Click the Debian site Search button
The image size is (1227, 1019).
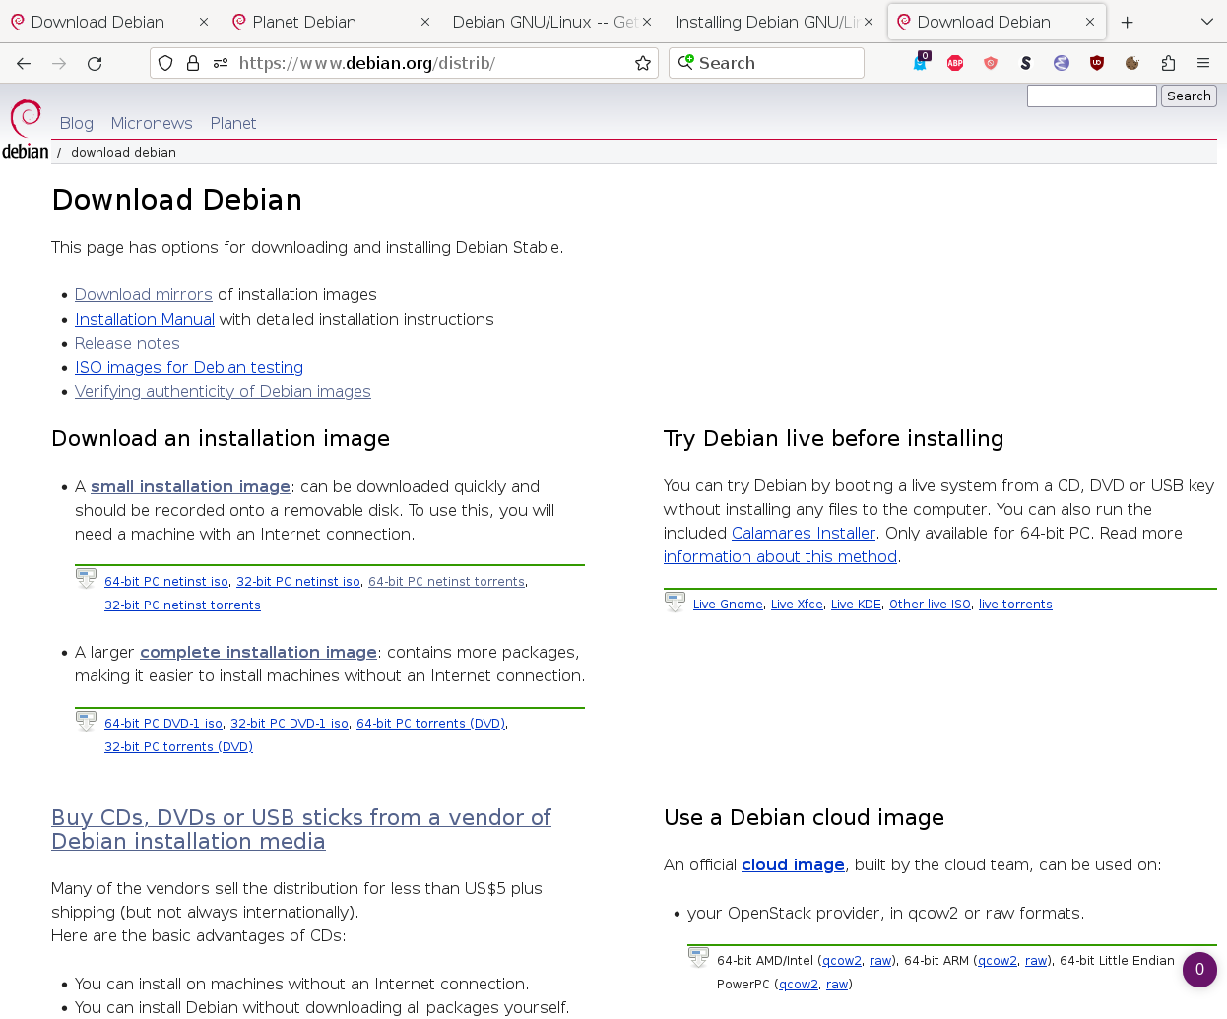coord(1189,96)
